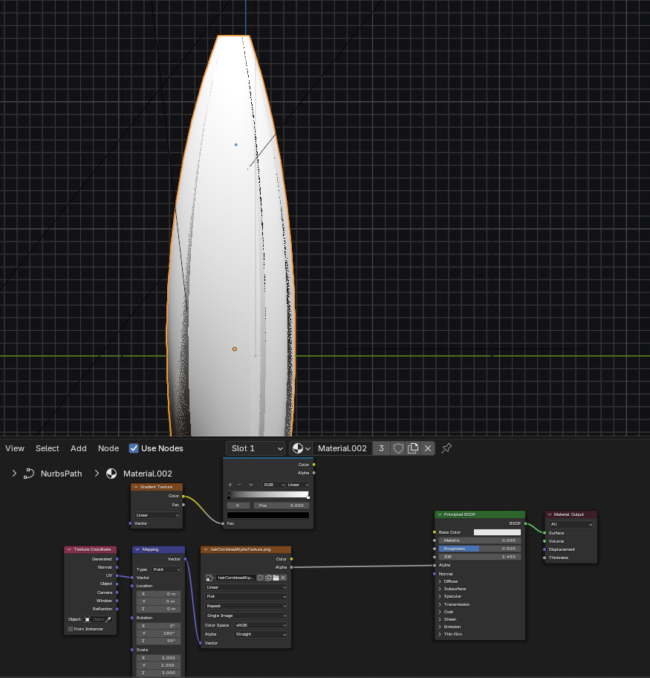This screenshot has height=678, width=650.
Task: Remove color stop with the minus icon
Action: (239, 485)
